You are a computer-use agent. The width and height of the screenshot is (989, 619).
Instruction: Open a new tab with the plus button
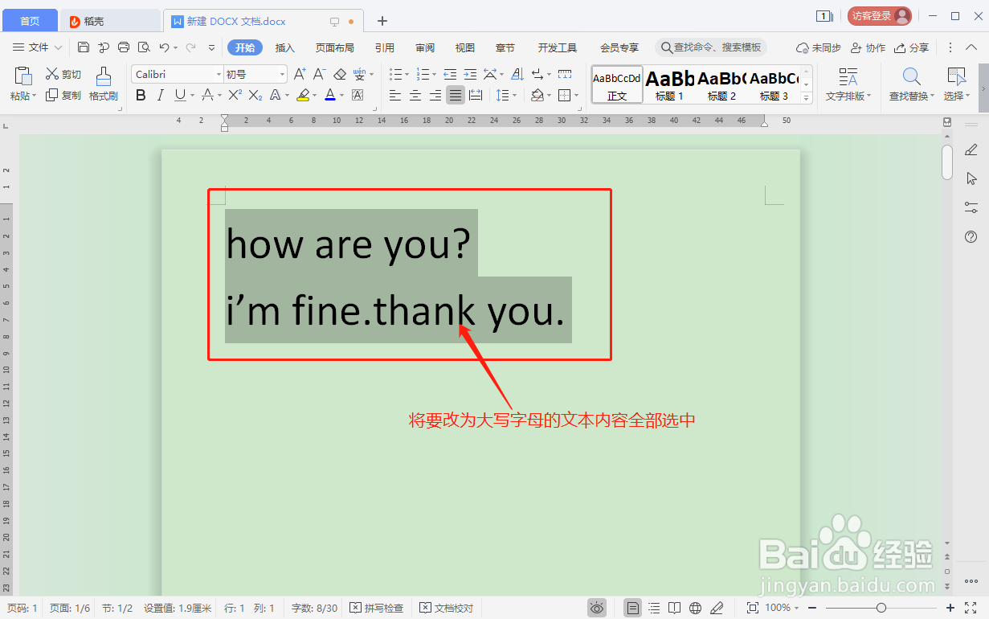[382, 21]
